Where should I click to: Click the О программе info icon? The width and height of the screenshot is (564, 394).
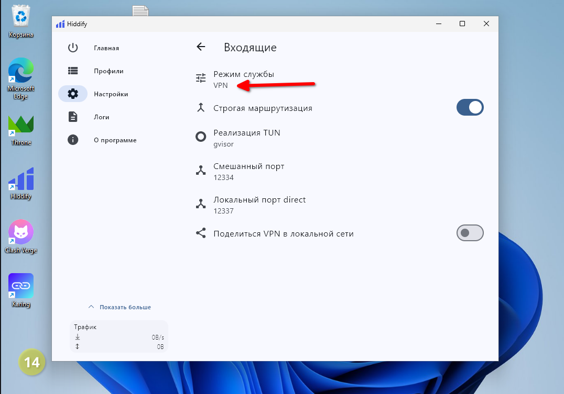[x=73, y=140]
